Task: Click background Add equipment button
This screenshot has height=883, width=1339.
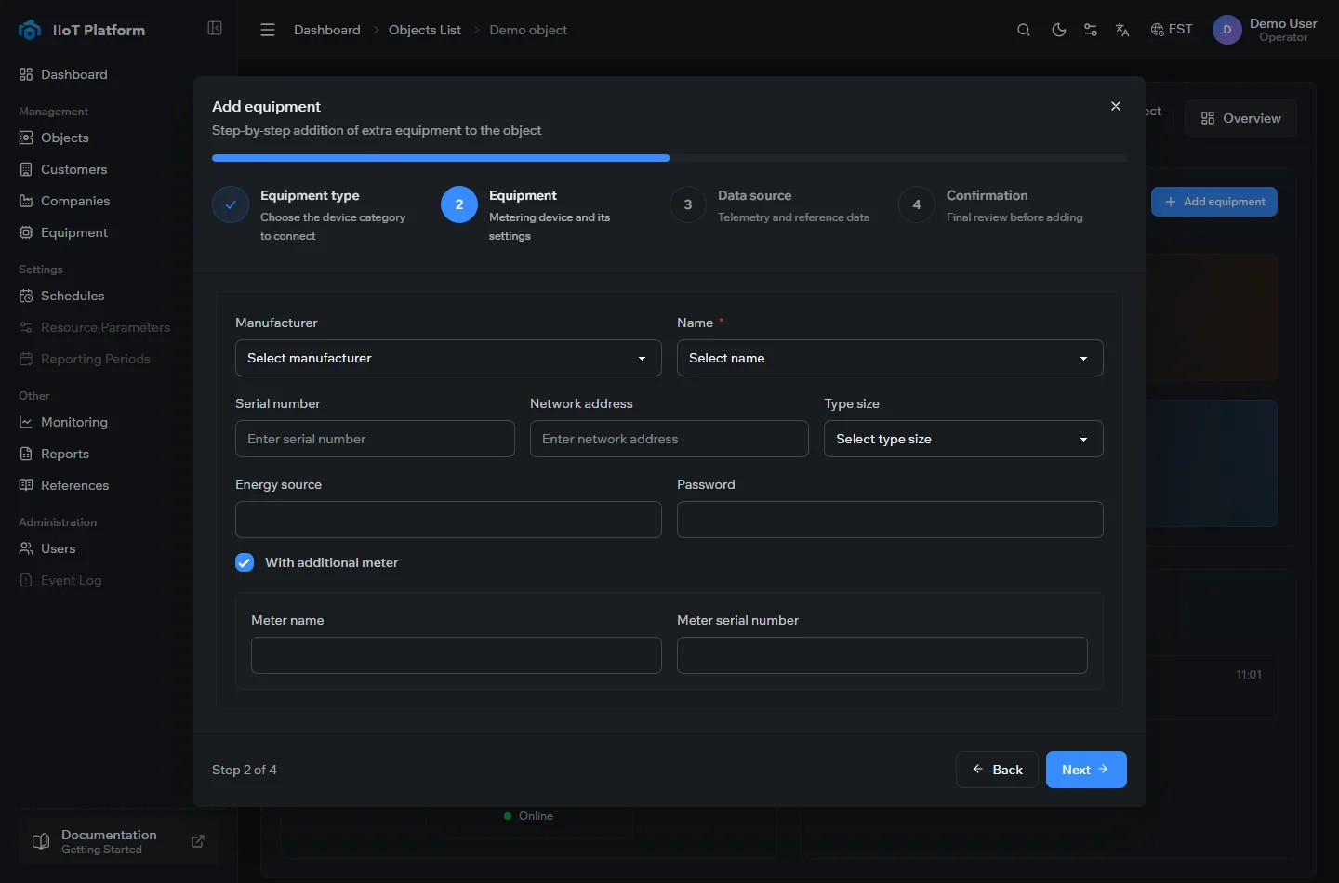Action: (1214, 202)
